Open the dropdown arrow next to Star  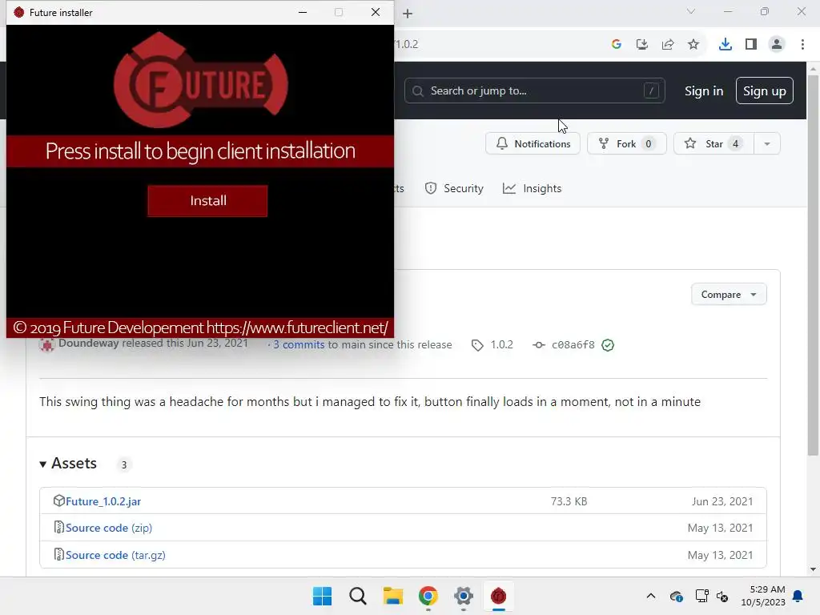coord(767,144)
